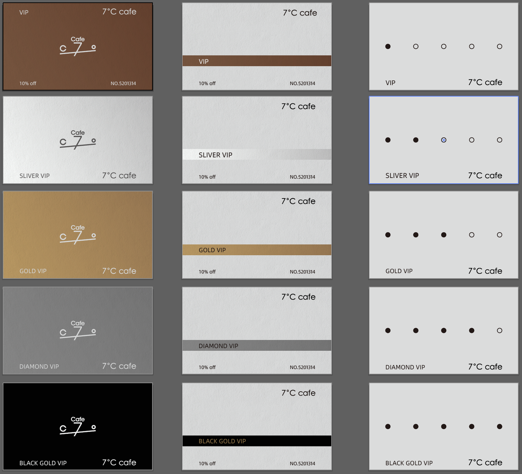The height and width of the screenshot is (474, 522).
Task: Select 'GOLD VIP' label on the stamp card
Action: [399, 271]
